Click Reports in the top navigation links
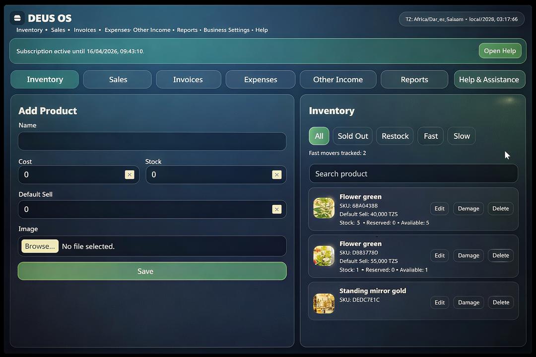 [187, 30]
